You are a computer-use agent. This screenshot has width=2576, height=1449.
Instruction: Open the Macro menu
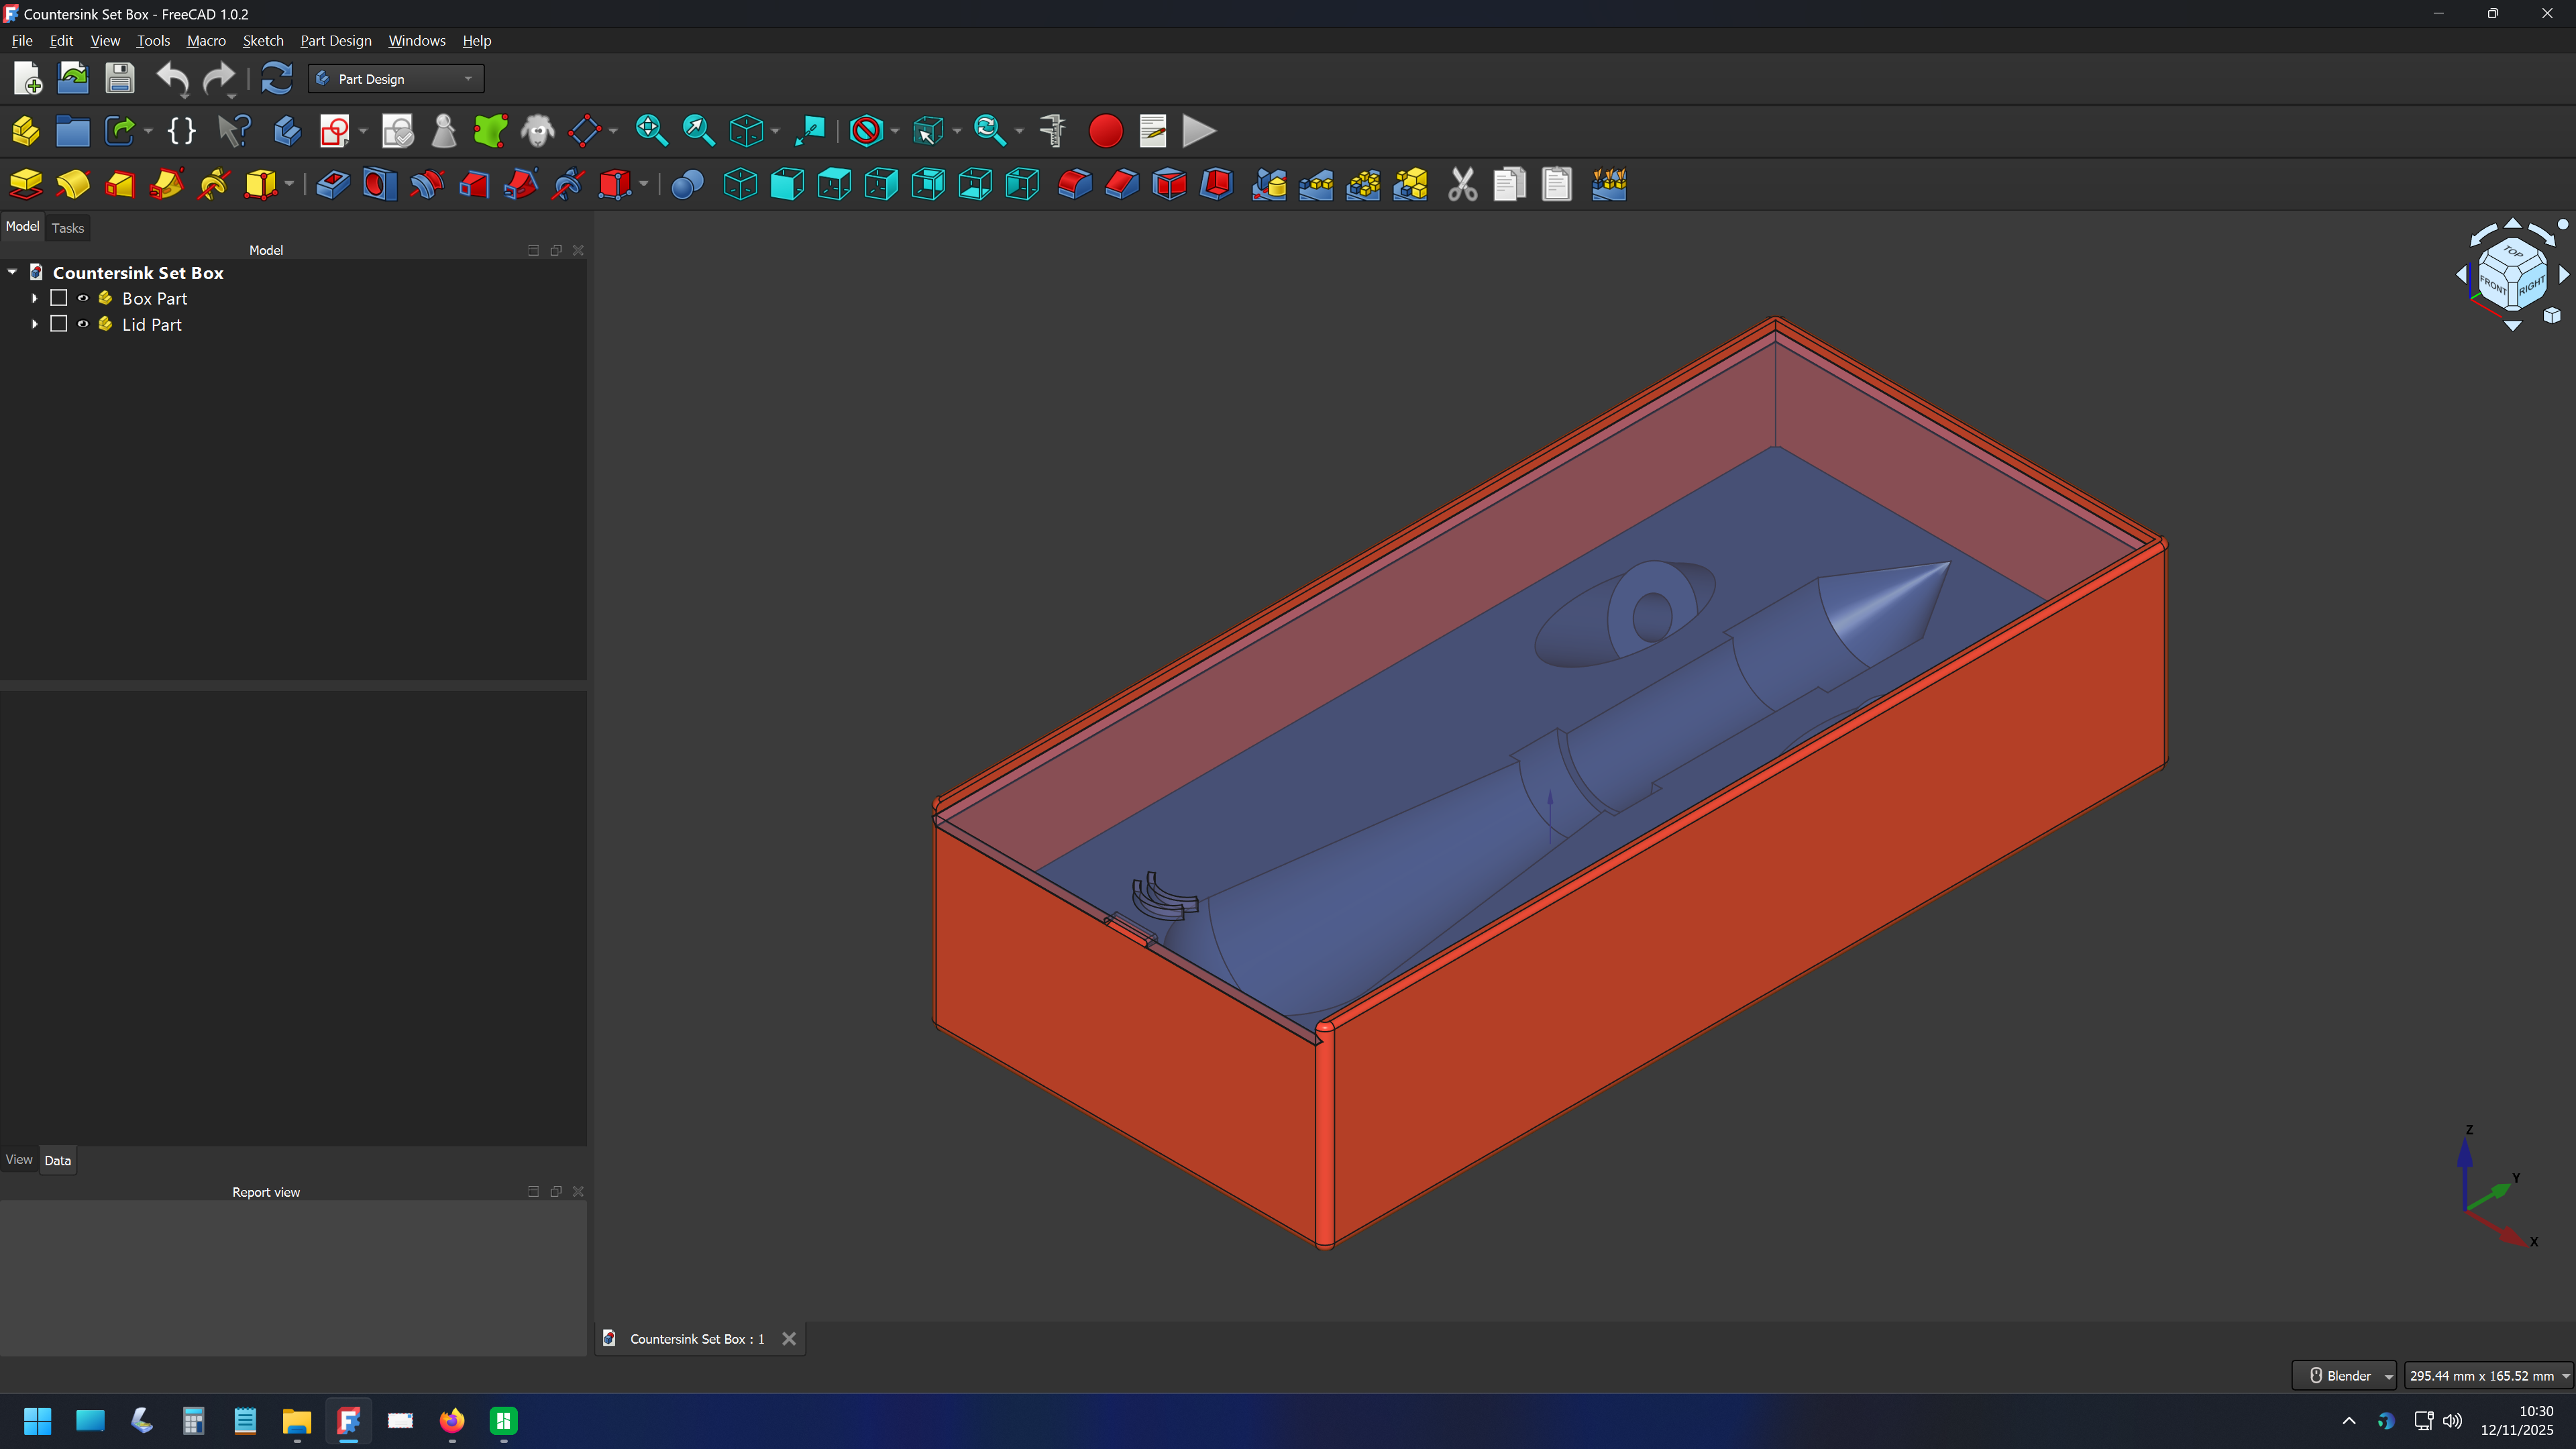pos(206,41)
